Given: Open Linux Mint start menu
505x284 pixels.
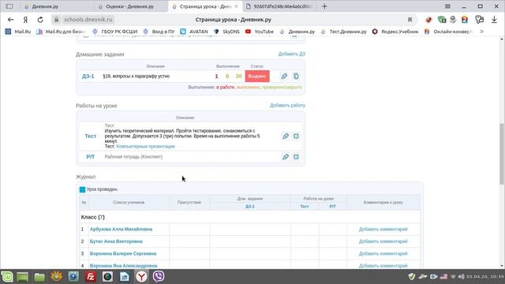Looking at the screenshot, I should tap(7, 277).
